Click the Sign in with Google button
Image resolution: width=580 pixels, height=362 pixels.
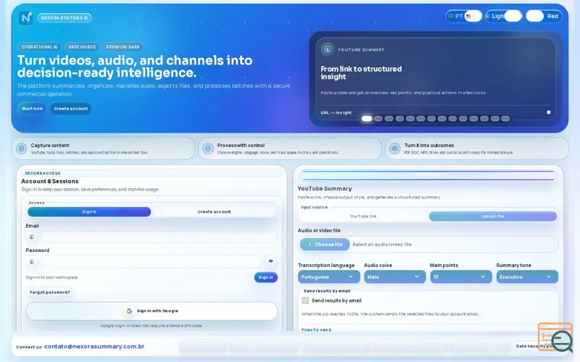152,311
